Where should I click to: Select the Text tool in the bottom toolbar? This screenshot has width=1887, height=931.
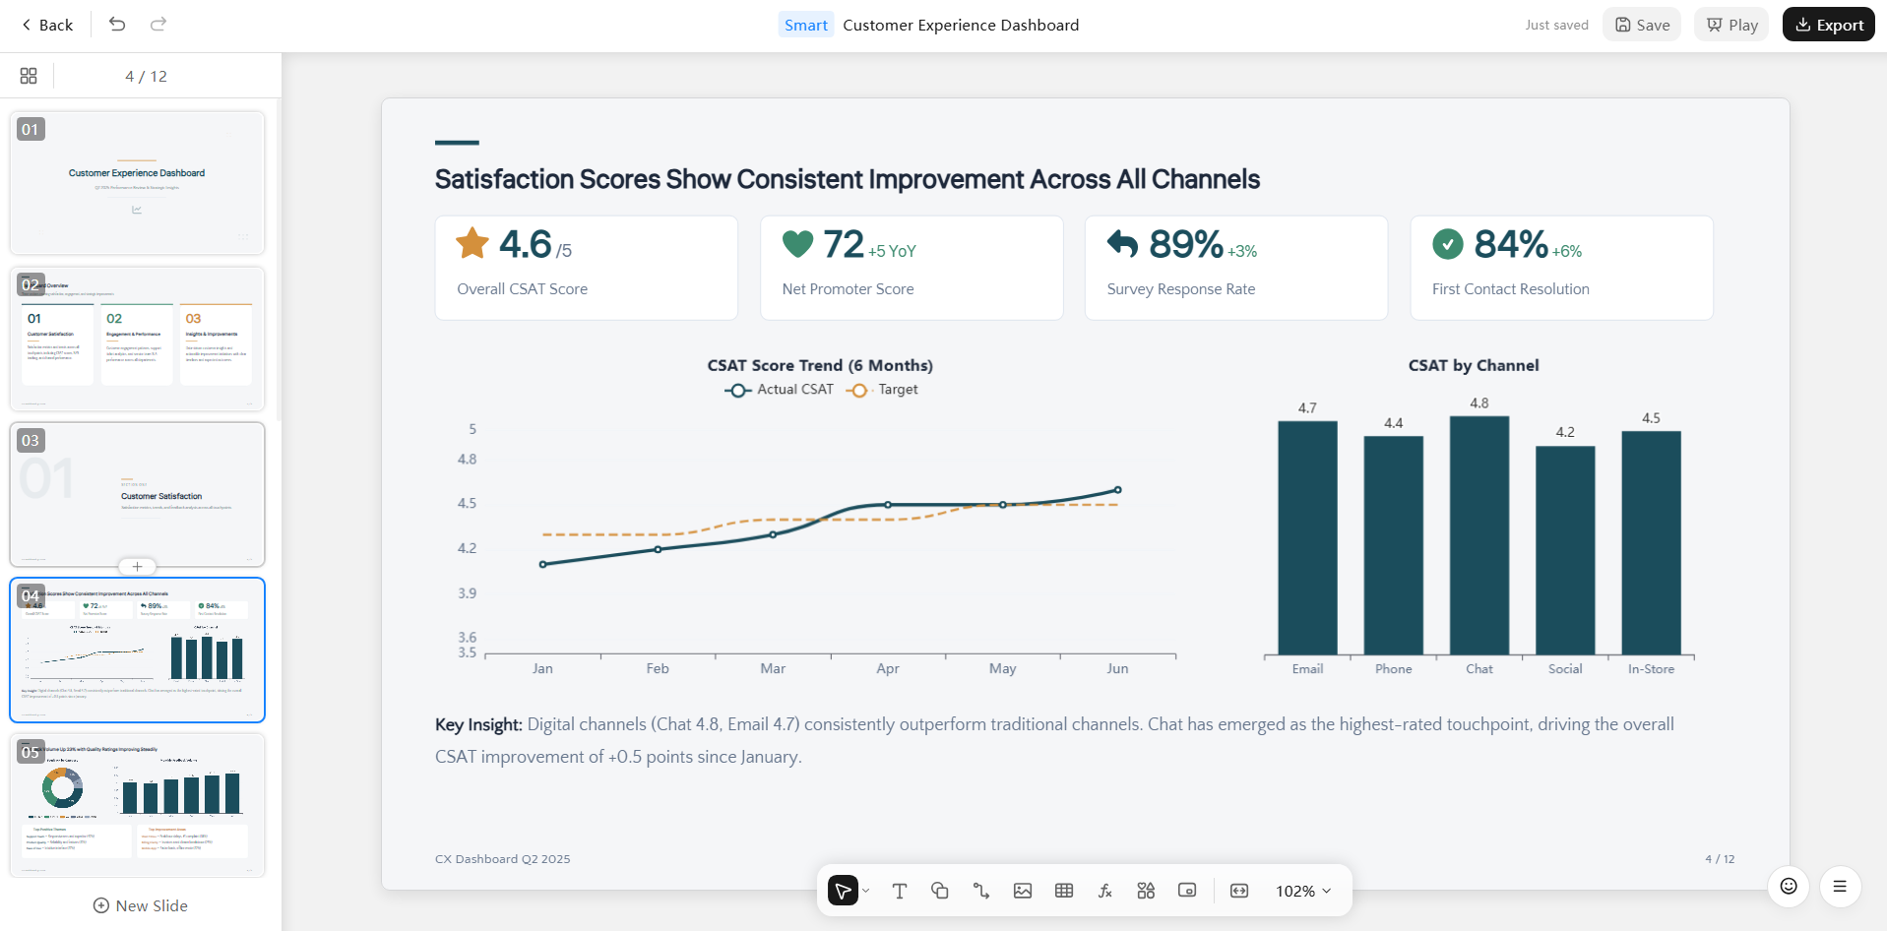899,891
